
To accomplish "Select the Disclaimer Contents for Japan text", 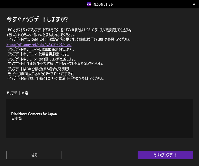I will (x=34, y=114).
